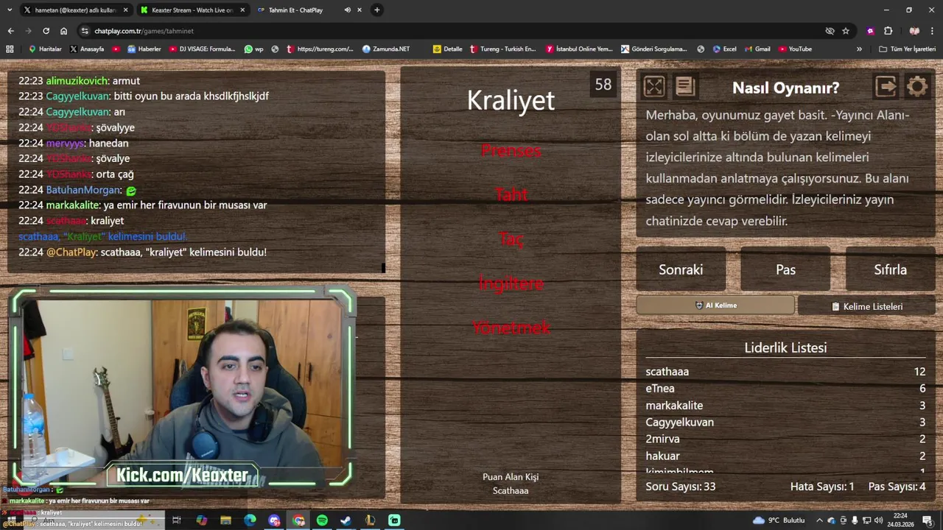Select Cagyyelkuvan row in the leaderboard

(x=785, y=423)
